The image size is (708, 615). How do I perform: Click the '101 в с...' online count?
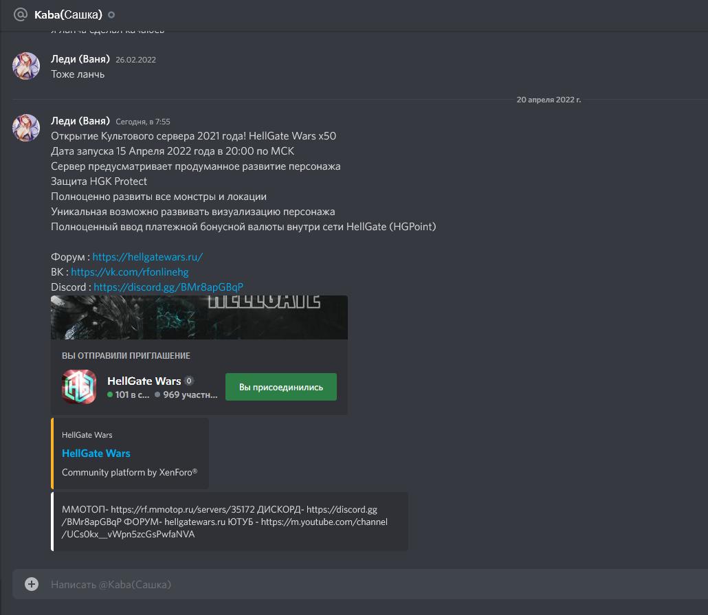tap(129, 394)
